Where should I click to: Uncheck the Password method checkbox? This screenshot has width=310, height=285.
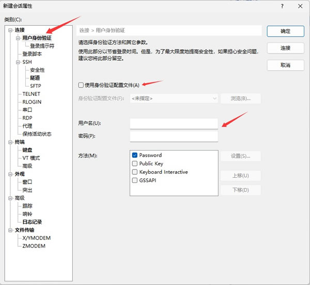pos(135,155)
